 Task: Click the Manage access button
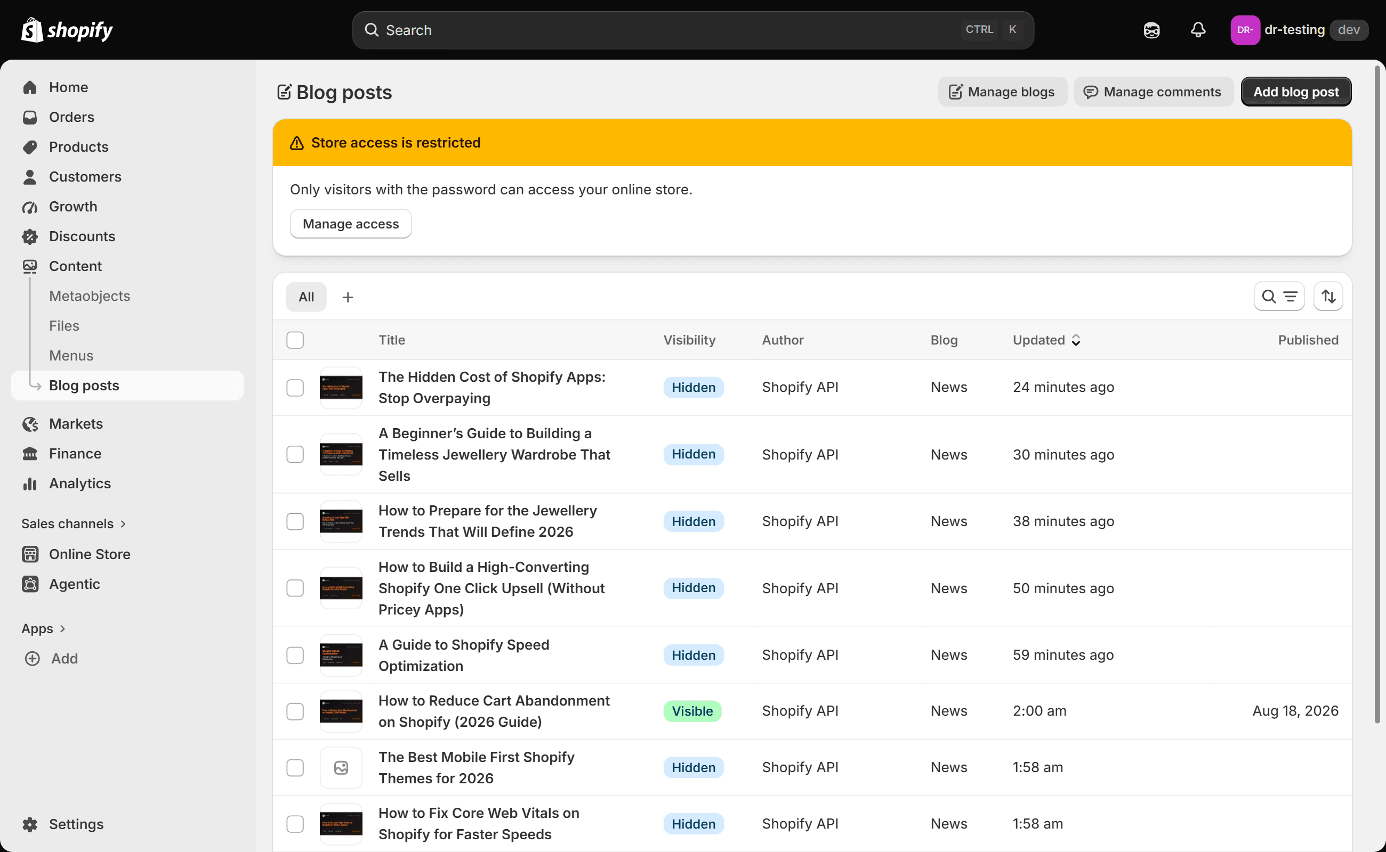[x=351, y=224]
